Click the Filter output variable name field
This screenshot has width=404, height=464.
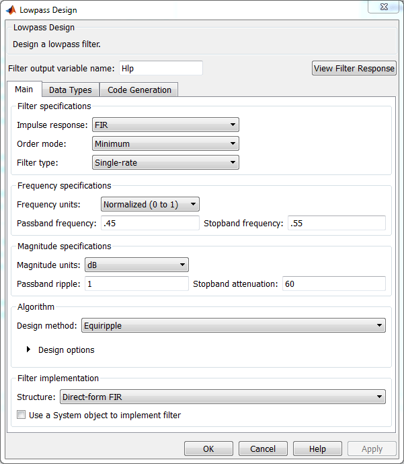(160, 68)
